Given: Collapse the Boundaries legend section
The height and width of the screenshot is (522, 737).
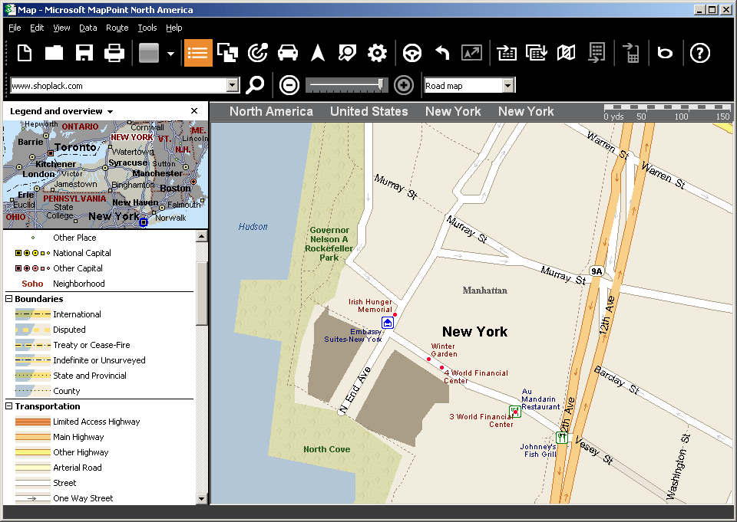Looking at the screenshot, I should click(x=9, y=298).
